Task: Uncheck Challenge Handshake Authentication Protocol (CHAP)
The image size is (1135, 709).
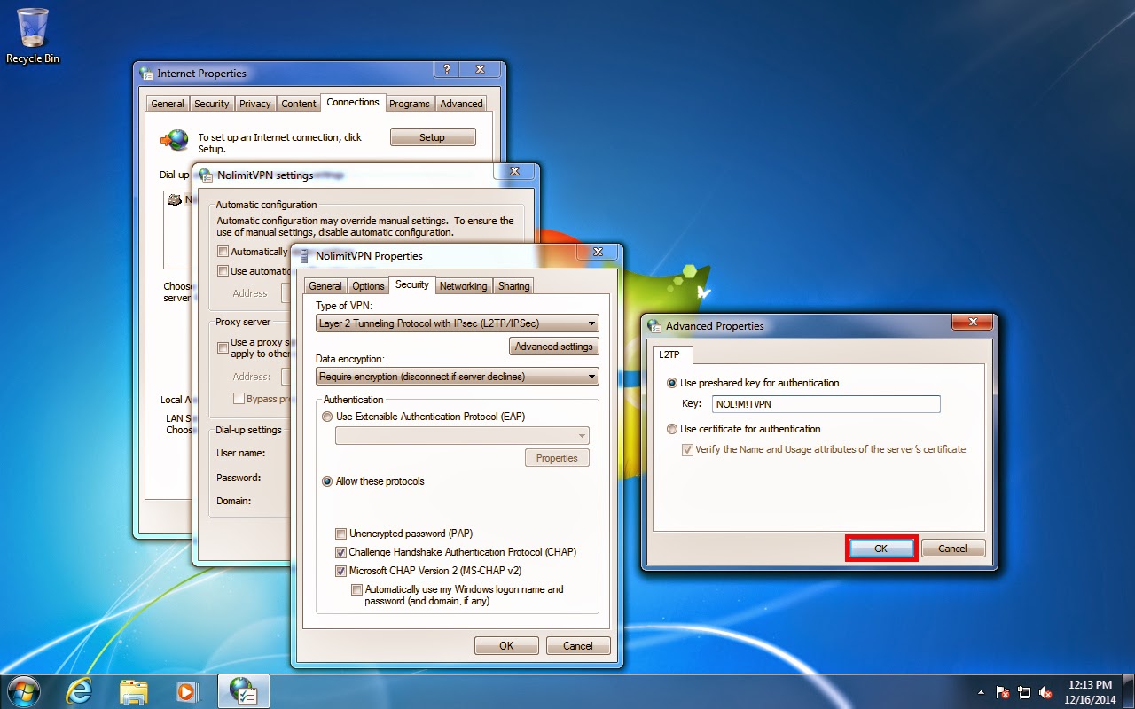Action: [x=340, y=552]
